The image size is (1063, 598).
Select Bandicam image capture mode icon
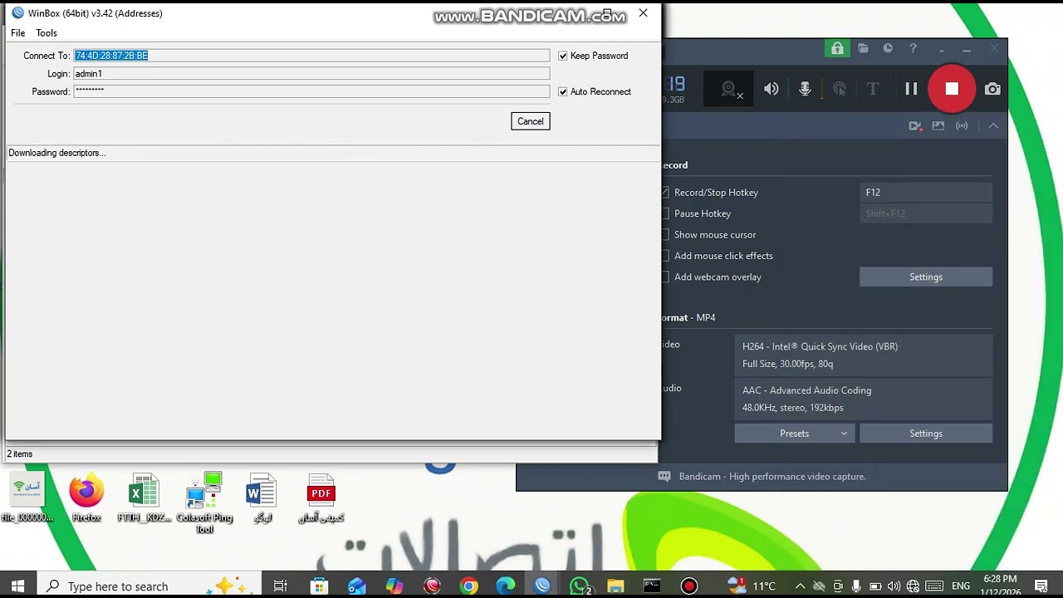pos(938,126)
